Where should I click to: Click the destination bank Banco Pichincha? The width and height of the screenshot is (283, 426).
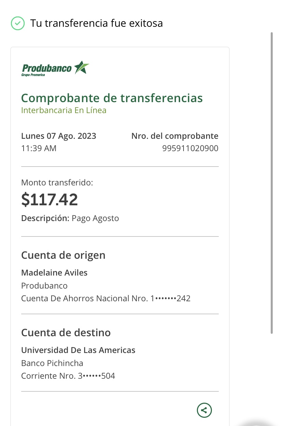[52, 363]
